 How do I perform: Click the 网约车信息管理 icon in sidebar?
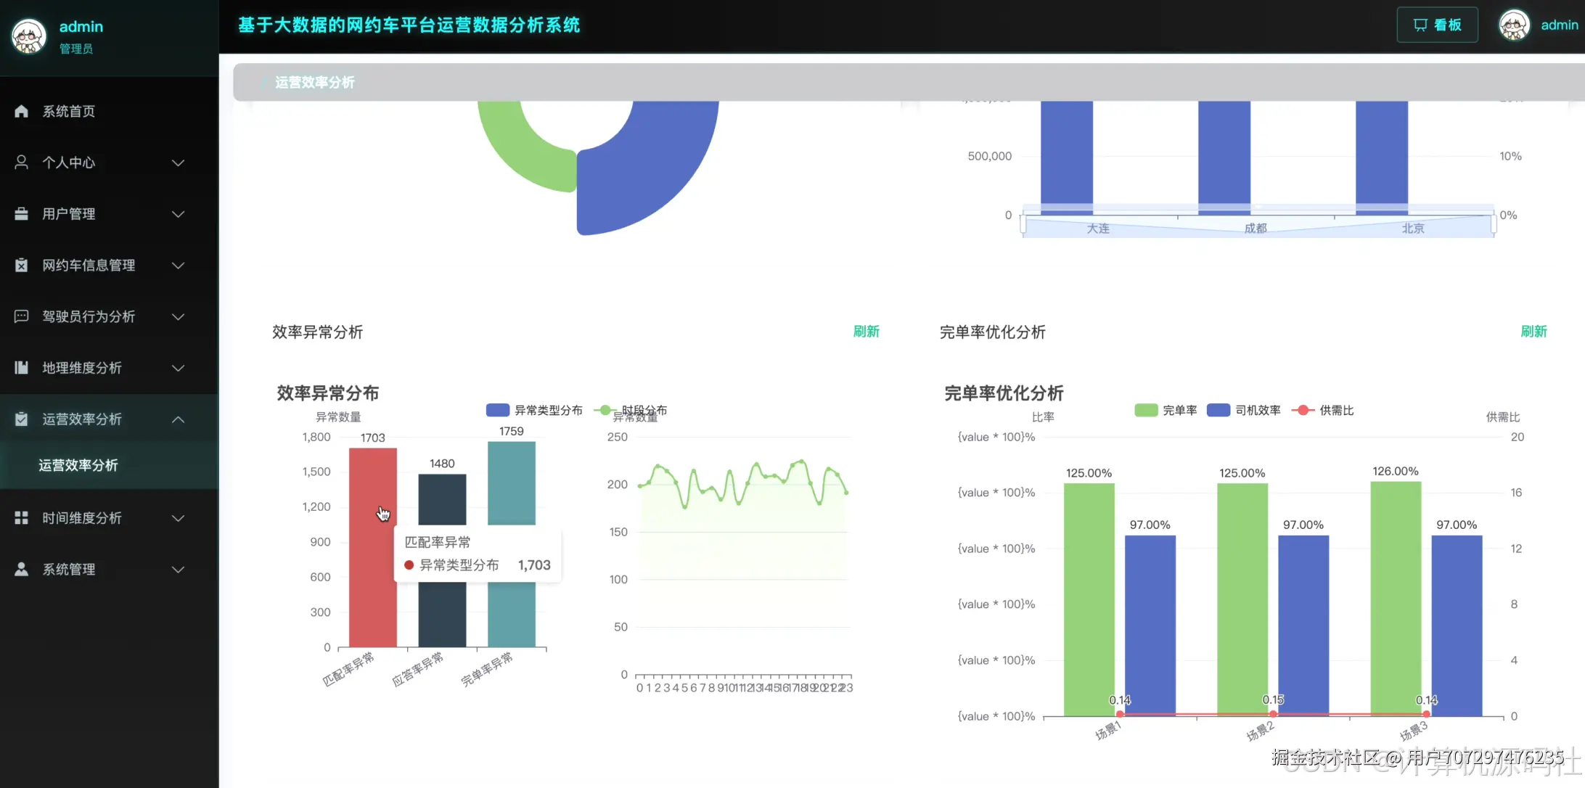20,265
